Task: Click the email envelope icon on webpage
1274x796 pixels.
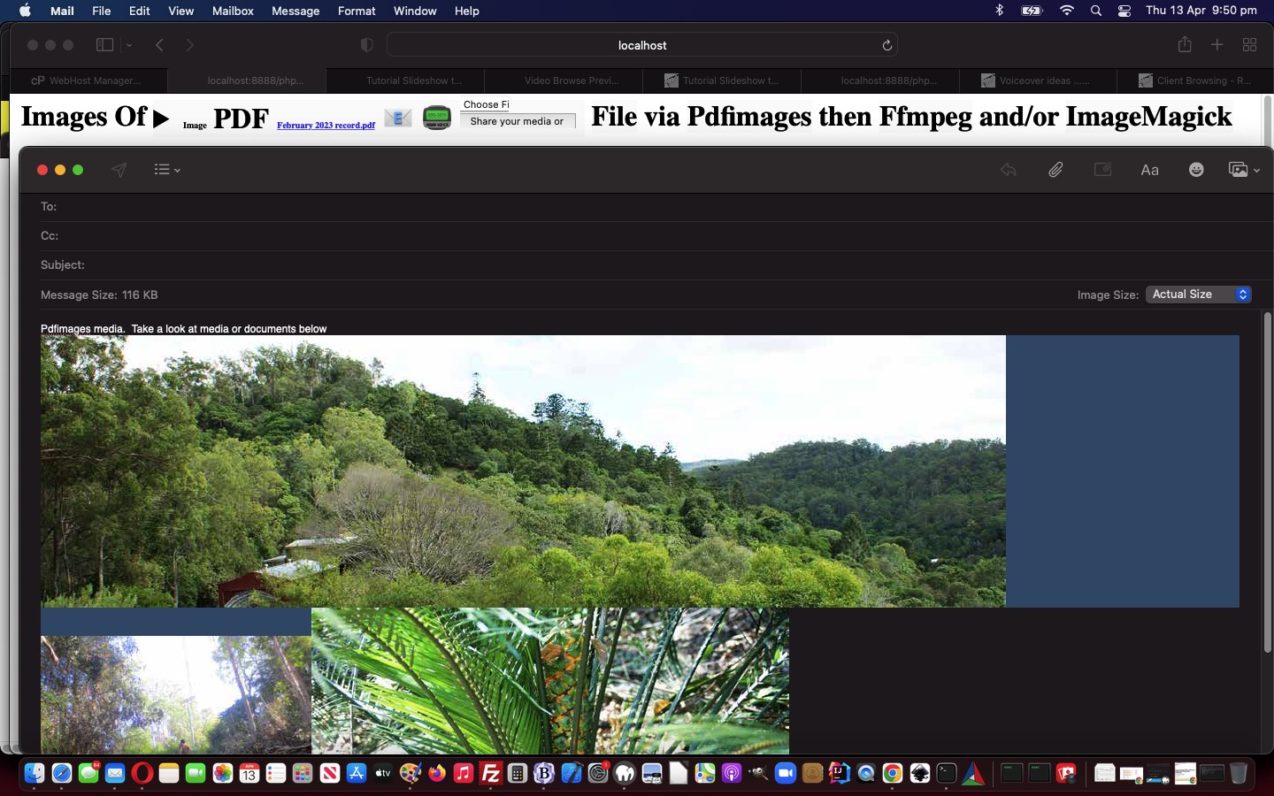Action: pyautogui.click(x=398, y=118)
